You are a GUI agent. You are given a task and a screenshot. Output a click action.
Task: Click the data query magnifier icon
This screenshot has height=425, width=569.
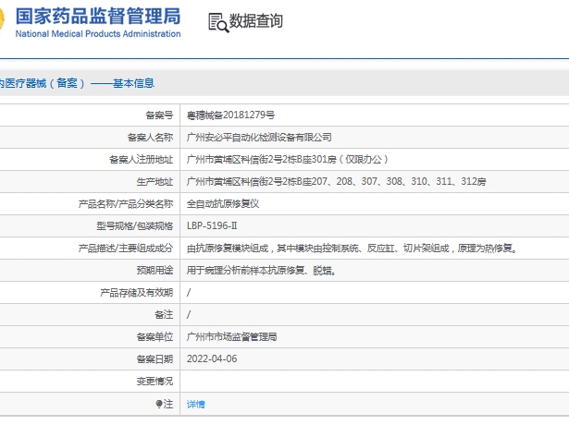tap(218, 22)
